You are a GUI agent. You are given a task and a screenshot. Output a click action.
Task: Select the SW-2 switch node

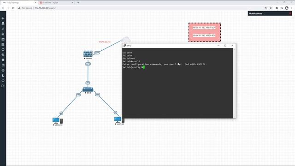pos(88,89)
